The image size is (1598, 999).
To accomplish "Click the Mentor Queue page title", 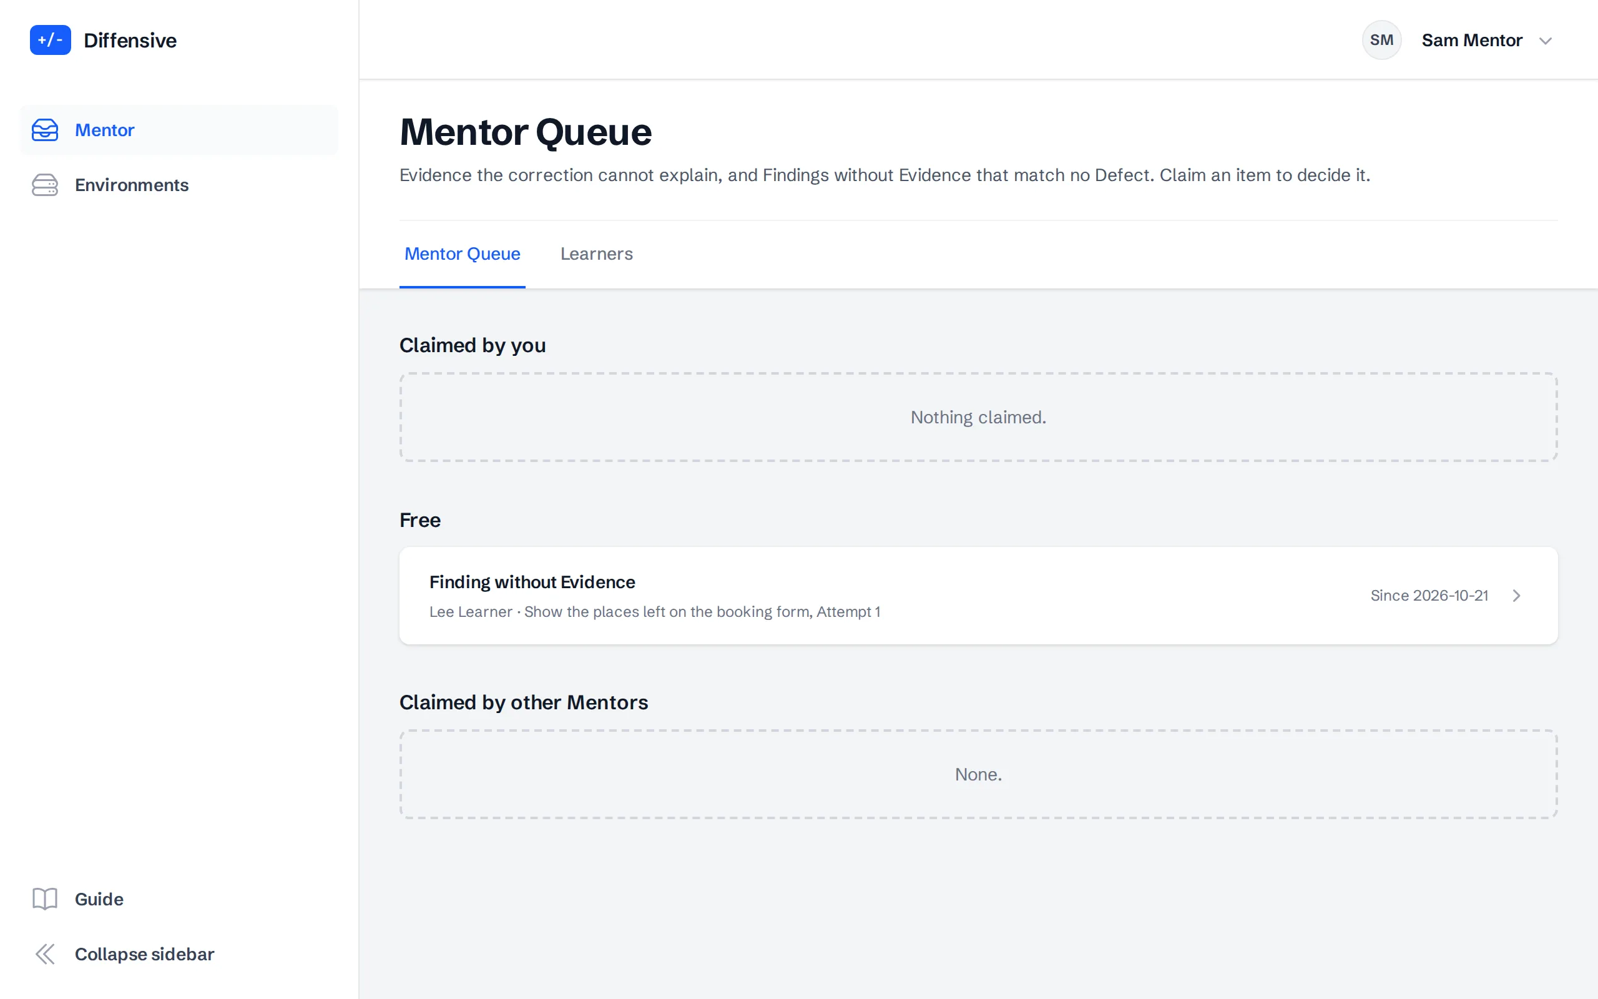I will point(526,132).
